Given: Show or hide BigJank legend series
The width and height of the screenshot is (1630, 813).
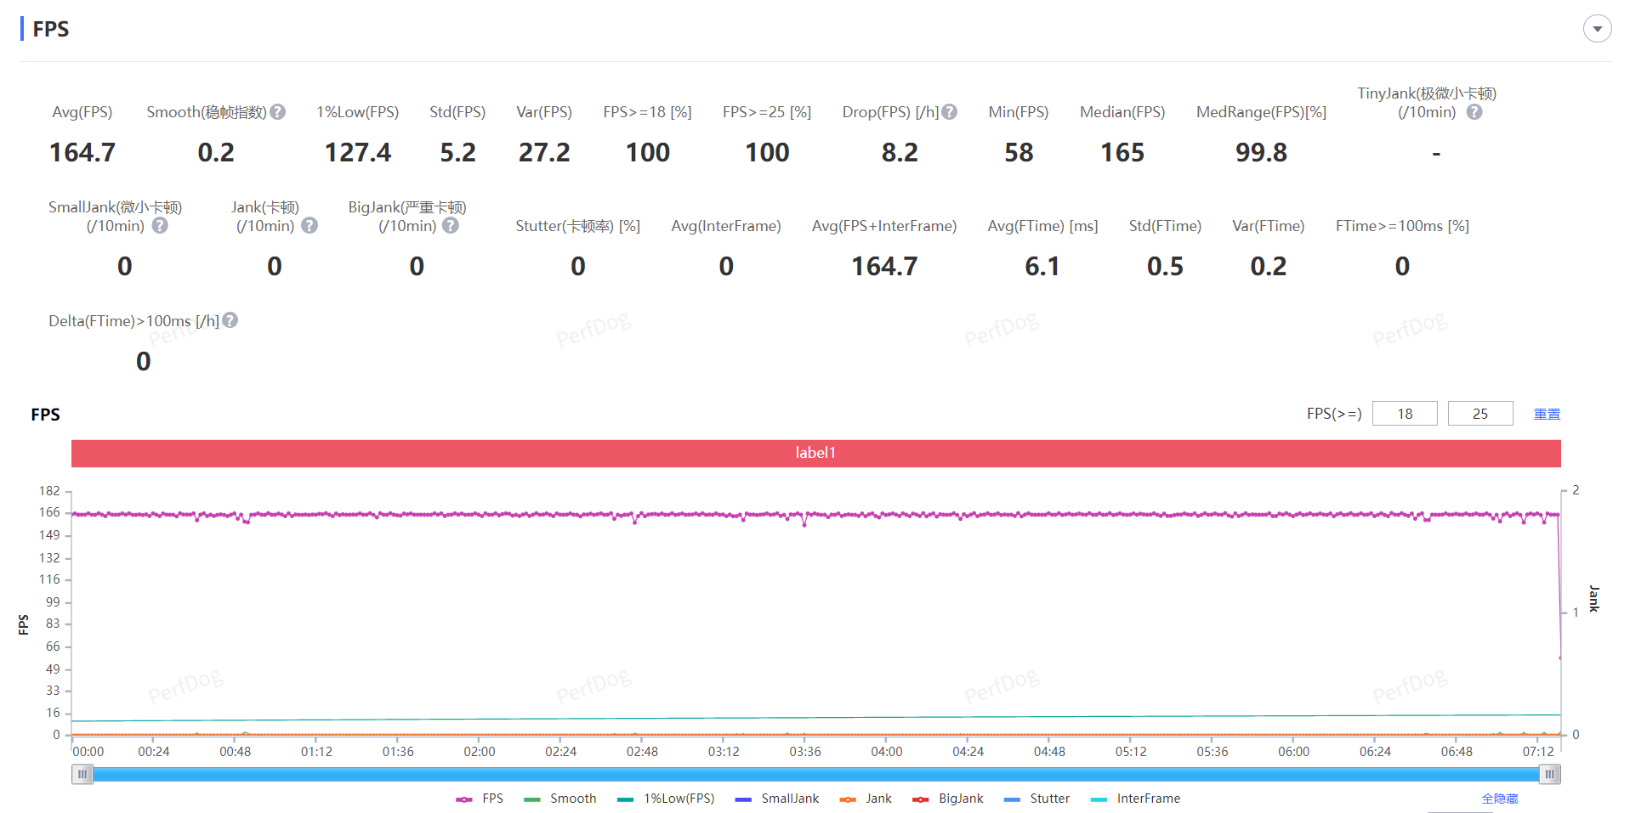Looking at the screenshot, I should (949, 799).
